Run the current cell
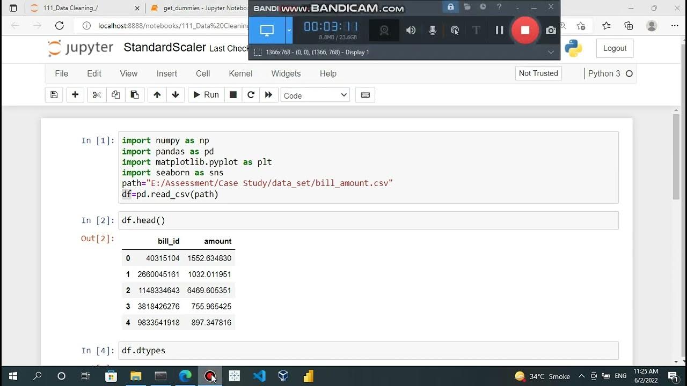The width and height of the screenshot is (687, 386). 206,95
